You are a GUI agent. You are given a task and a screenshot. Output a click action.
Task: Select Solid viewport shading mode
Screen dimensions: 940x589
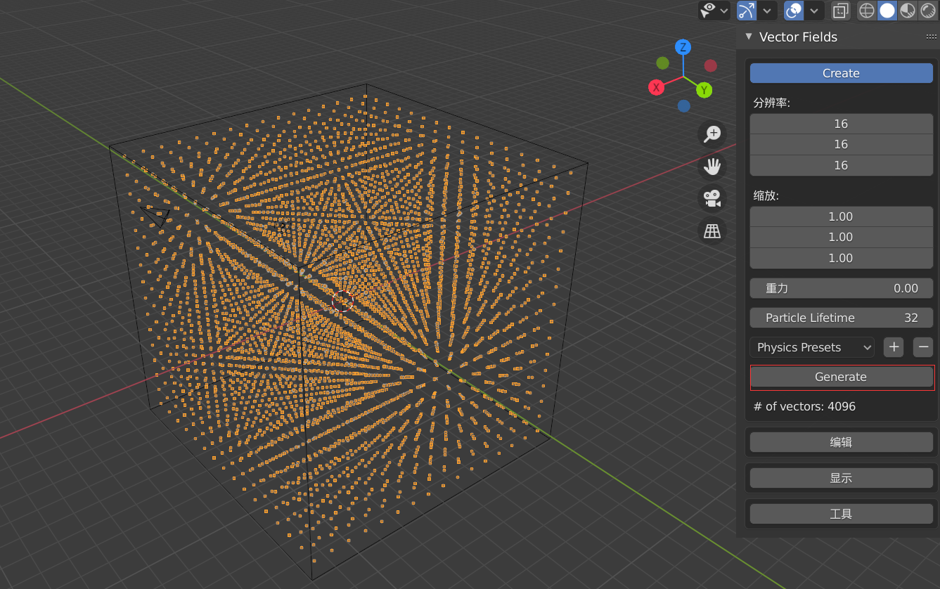887,11
